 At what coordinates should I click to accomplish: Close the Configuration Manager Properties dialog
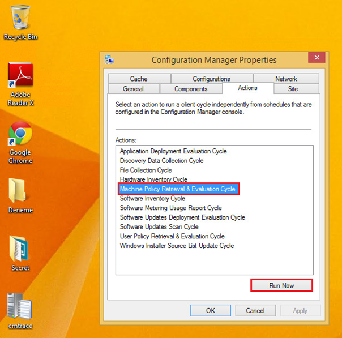tap(316, 58)
